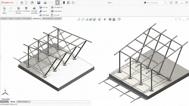This screenshot has height=106, width=189.
Task: Toggle the Section View icon
Action: (91, 19)
